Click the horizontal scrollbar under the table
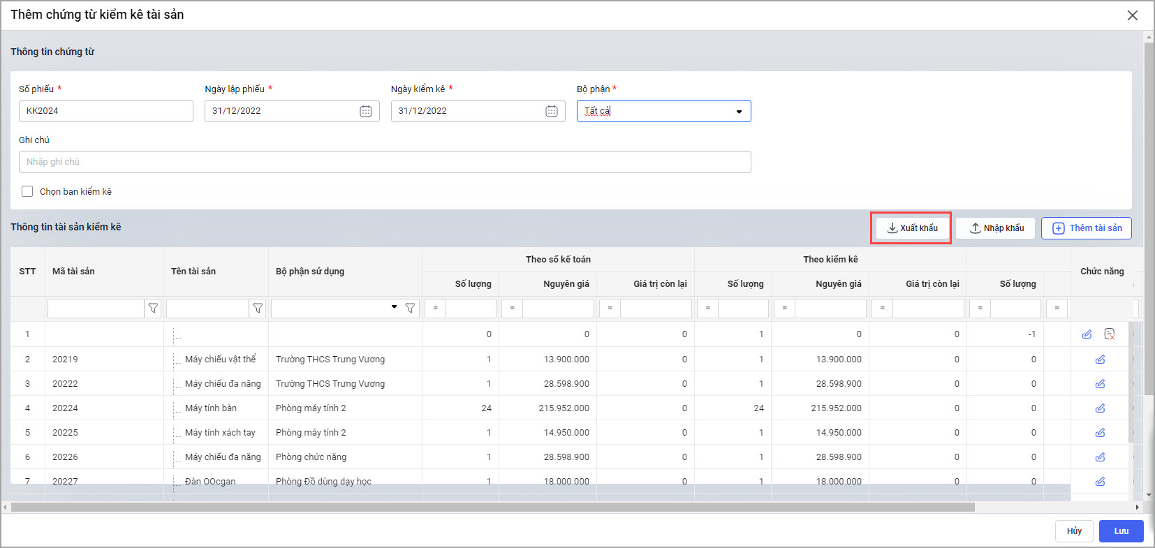Screen dimensions: 1155x548 [x=489, y=508]
